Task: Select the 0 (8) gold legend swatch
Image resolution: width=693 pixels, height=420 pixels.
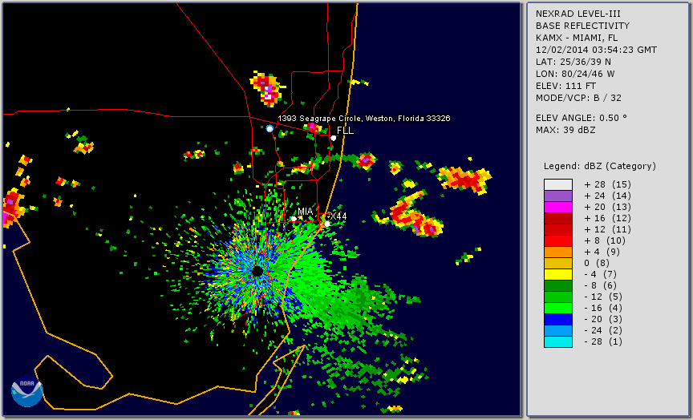Action: click(558, 263)
